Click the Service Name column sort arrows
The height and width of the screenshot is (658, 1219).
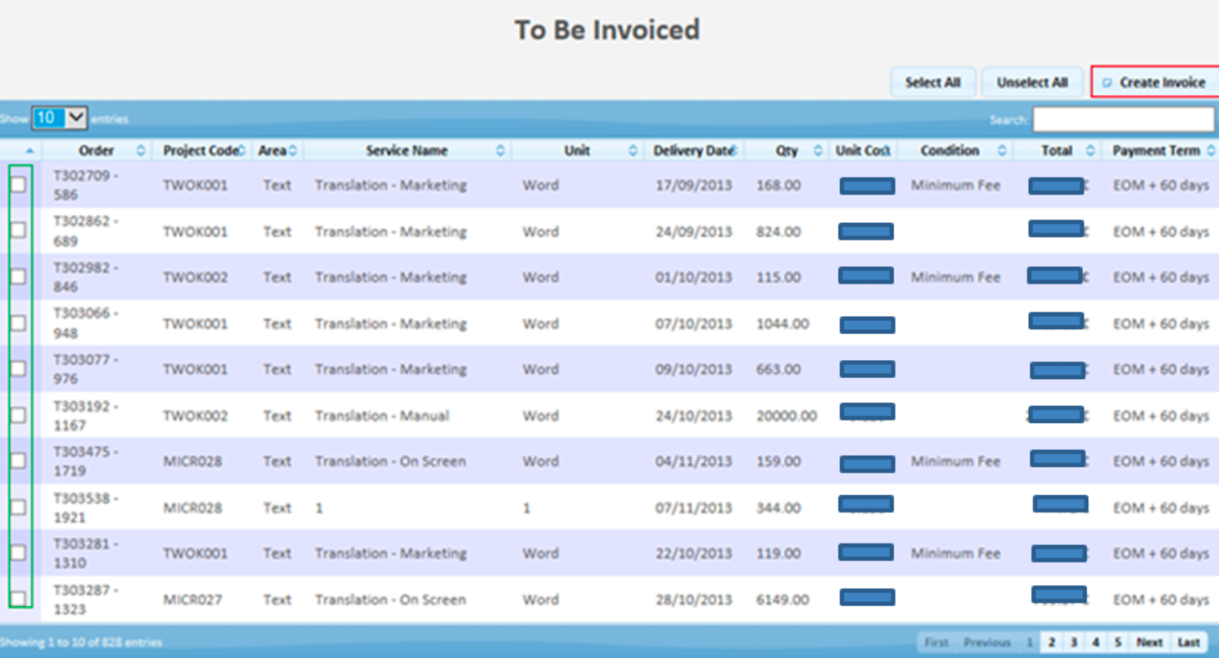tap(500, 151)
